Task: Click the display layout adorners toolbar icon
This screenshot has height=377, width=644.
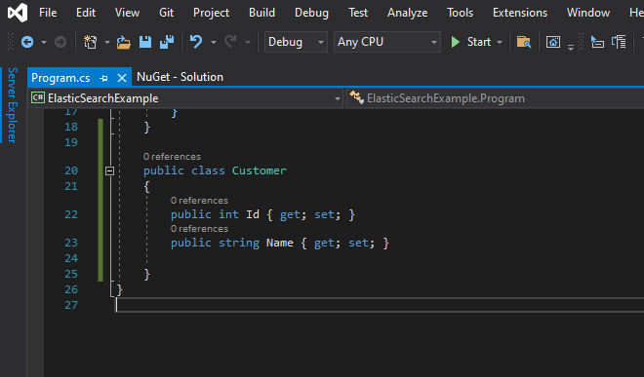Action: 619,42
